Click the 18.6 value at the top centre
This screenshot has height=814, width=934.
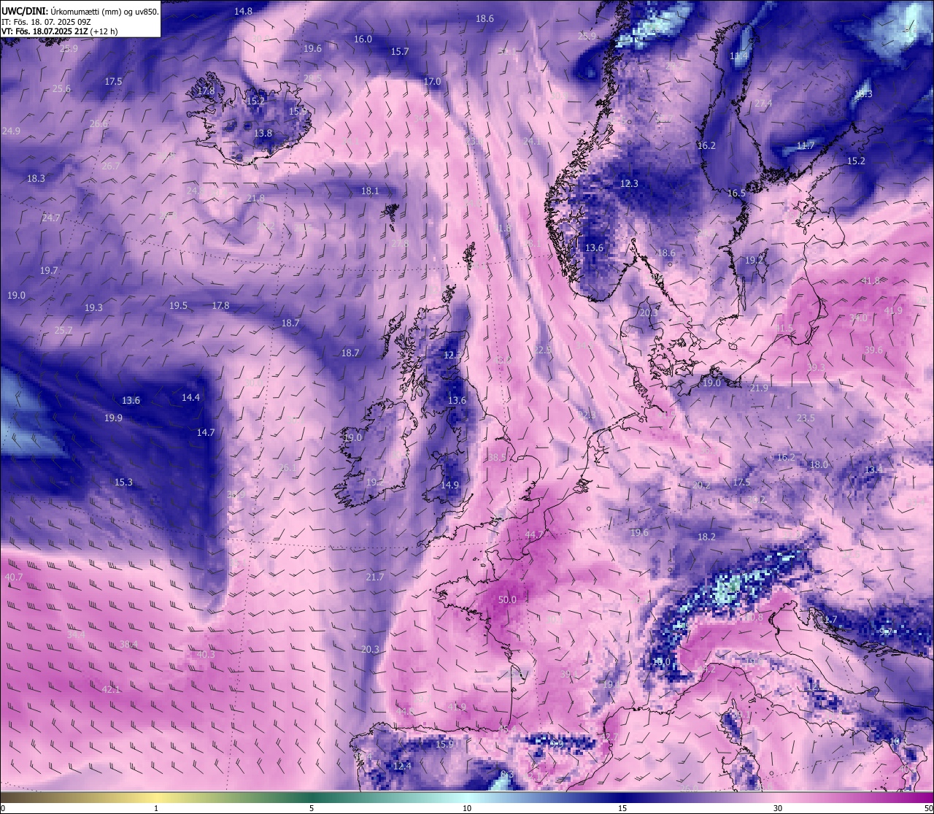click(x=485, y=19)
